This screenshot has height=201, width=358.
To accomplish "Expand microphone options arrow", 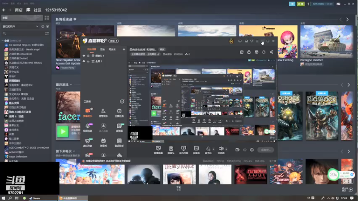I will click(213, 149).
